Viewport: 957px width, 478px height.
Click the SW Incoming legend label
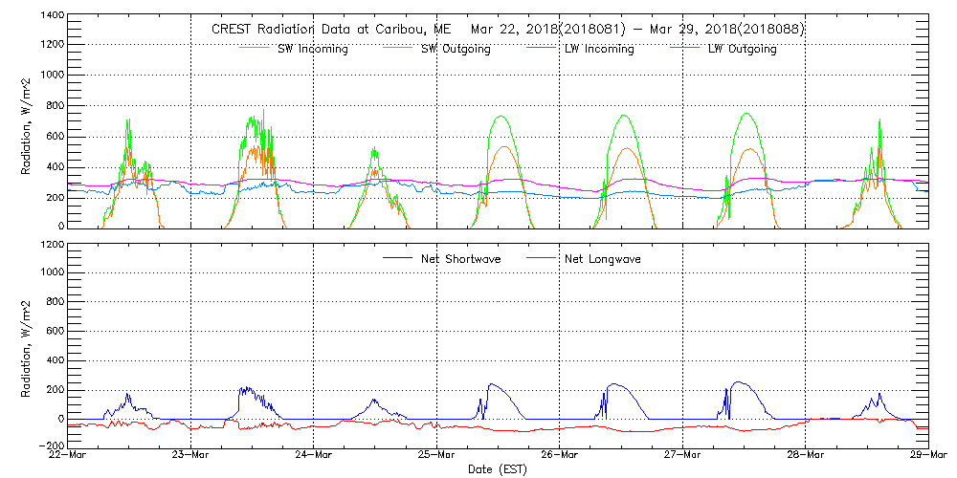tap(312, 49)
